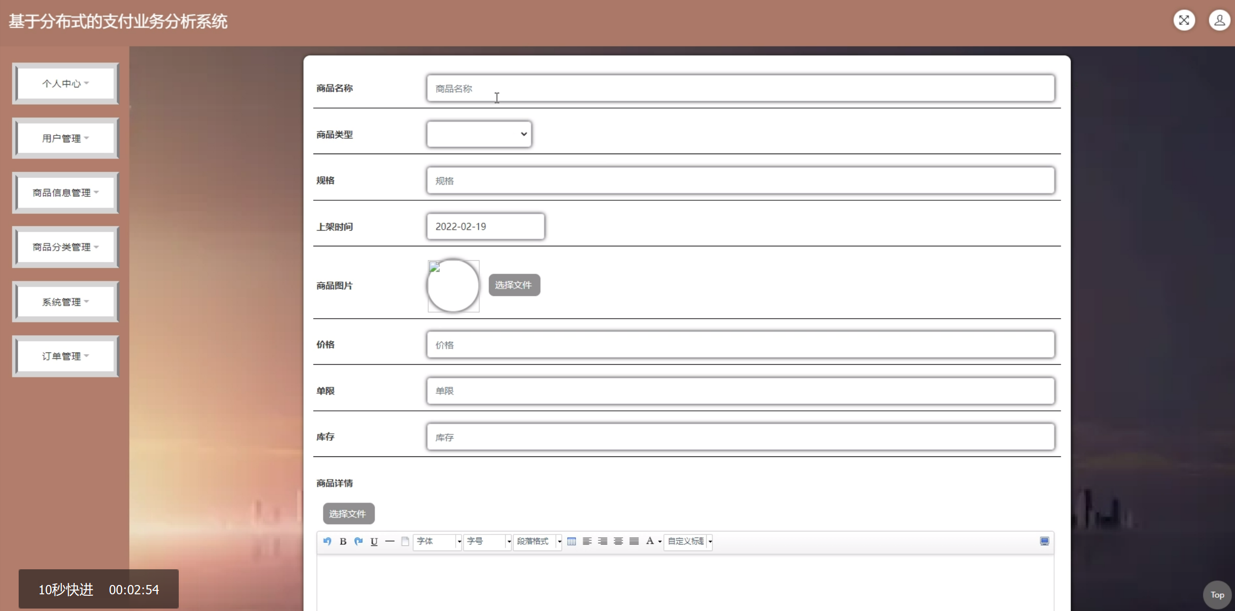Screen dimensions: 1235x611
Task: Justify text in the editor
Action: point(634,541)
